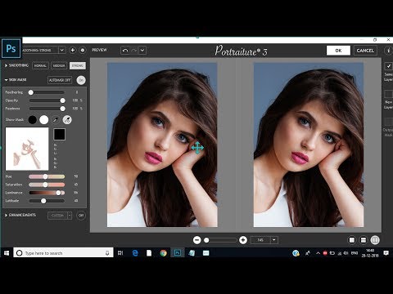Click the Photoshop Ps logo icon
This screenshot has height=294, width=393.
(x=11, y=48)
